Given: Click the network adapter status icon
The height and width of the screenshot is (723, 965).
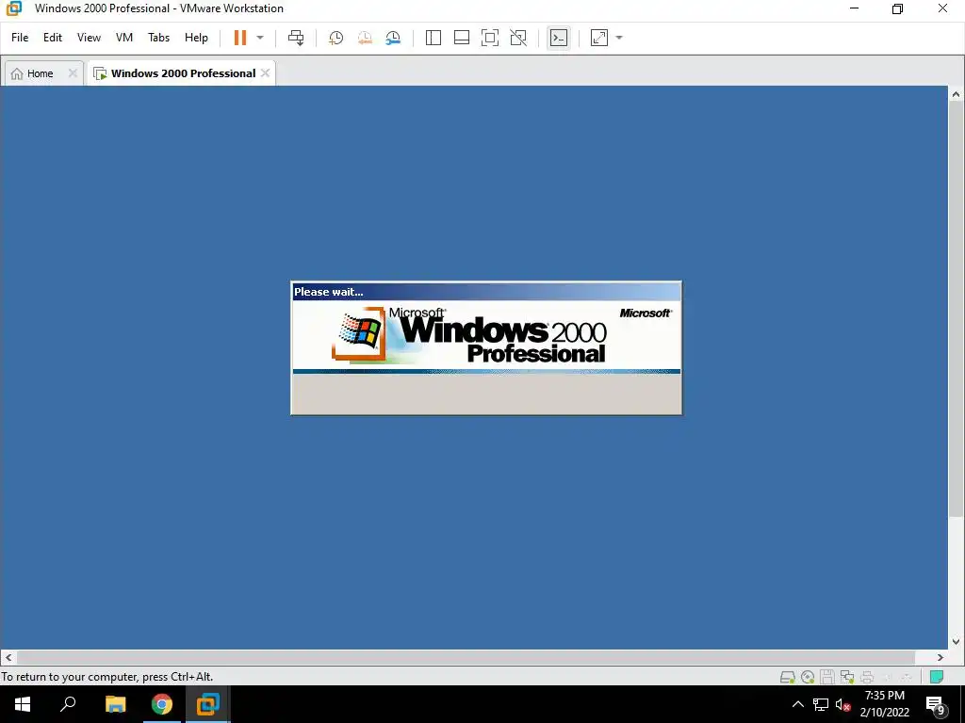Looking at the screenshot, I should click(847, 677).
